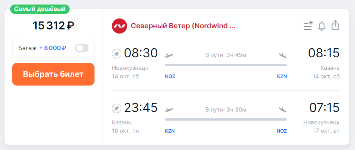Open the Северный Ветер (Nordwind) airline link
The image size is (355, 150).
(183, 26)
